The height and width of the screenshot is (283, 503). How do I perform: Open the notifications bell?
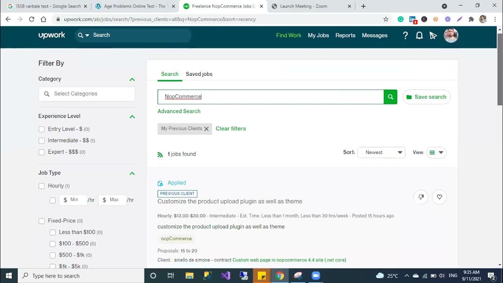tap(419, 35)
